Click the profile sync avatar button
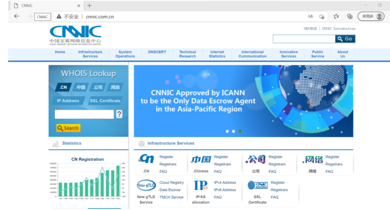The image size is (390, 210). [371, 16]
